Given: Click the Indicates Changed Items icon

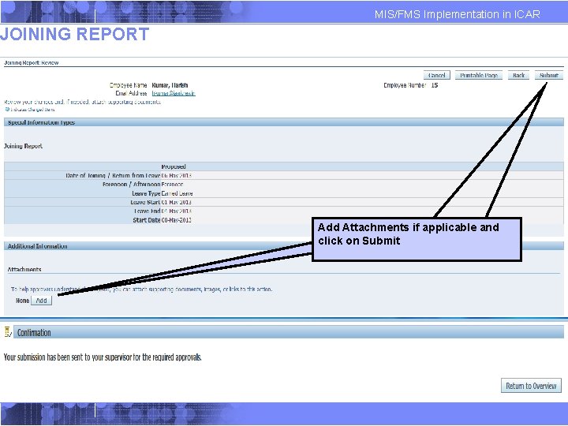Looking at the screenshot, I should click(x=7, y=109).
